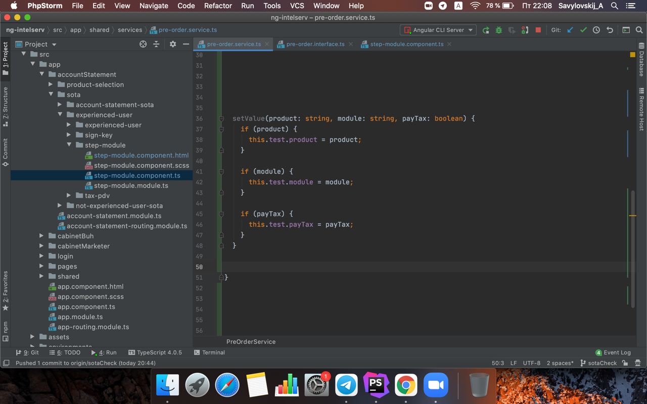Open Zoom from the Dock

tap(436, 385)
